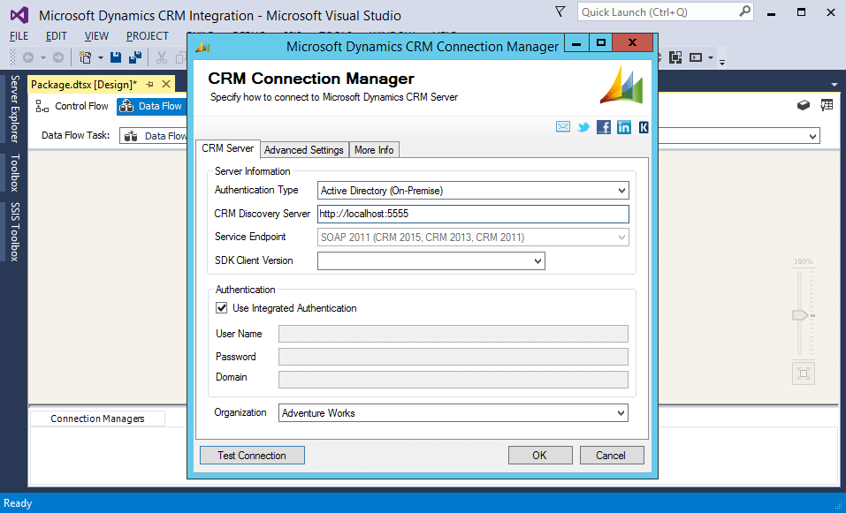The image size is (846, 513).
Task: Click the full-screen icon in right toolbar
Action: (x=675, y=57)
